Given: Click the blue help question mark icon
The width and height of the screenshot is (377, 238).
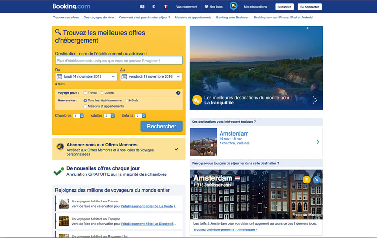Looking at the screenshot, I should tap(178, 93).
